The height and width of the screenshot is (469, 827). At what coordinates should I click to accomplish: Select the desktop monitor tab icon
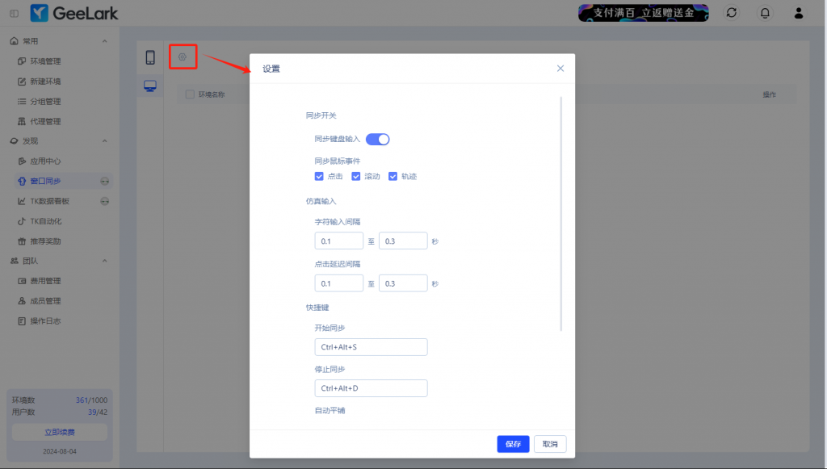pos(150,86)
